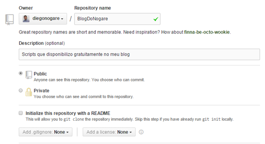
Task: Click into the Description text field
Action: click(139, 54)
